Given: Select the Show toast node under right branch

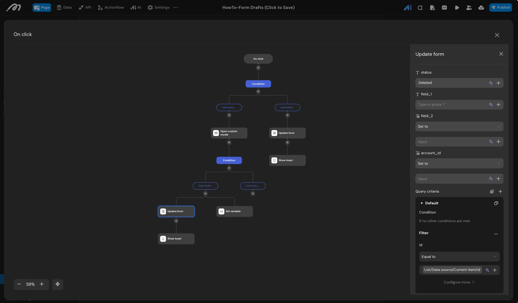Looking at the screenshot, I should coord(287,160).
